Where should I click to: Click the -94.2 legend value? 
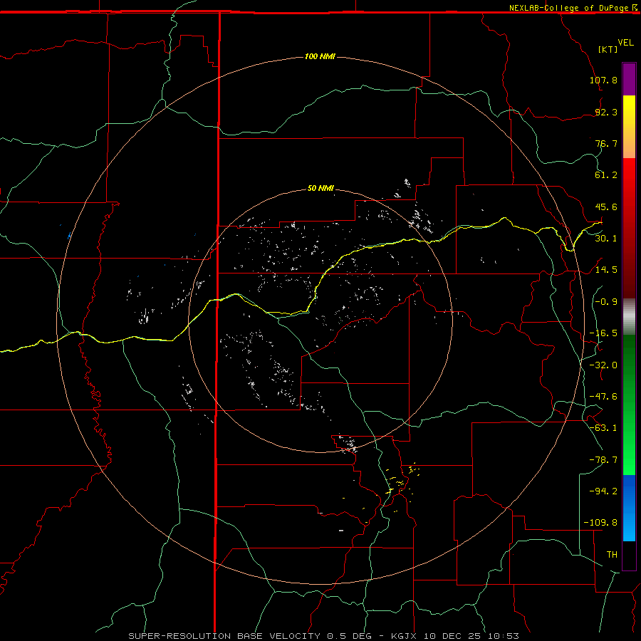[603, 491]
